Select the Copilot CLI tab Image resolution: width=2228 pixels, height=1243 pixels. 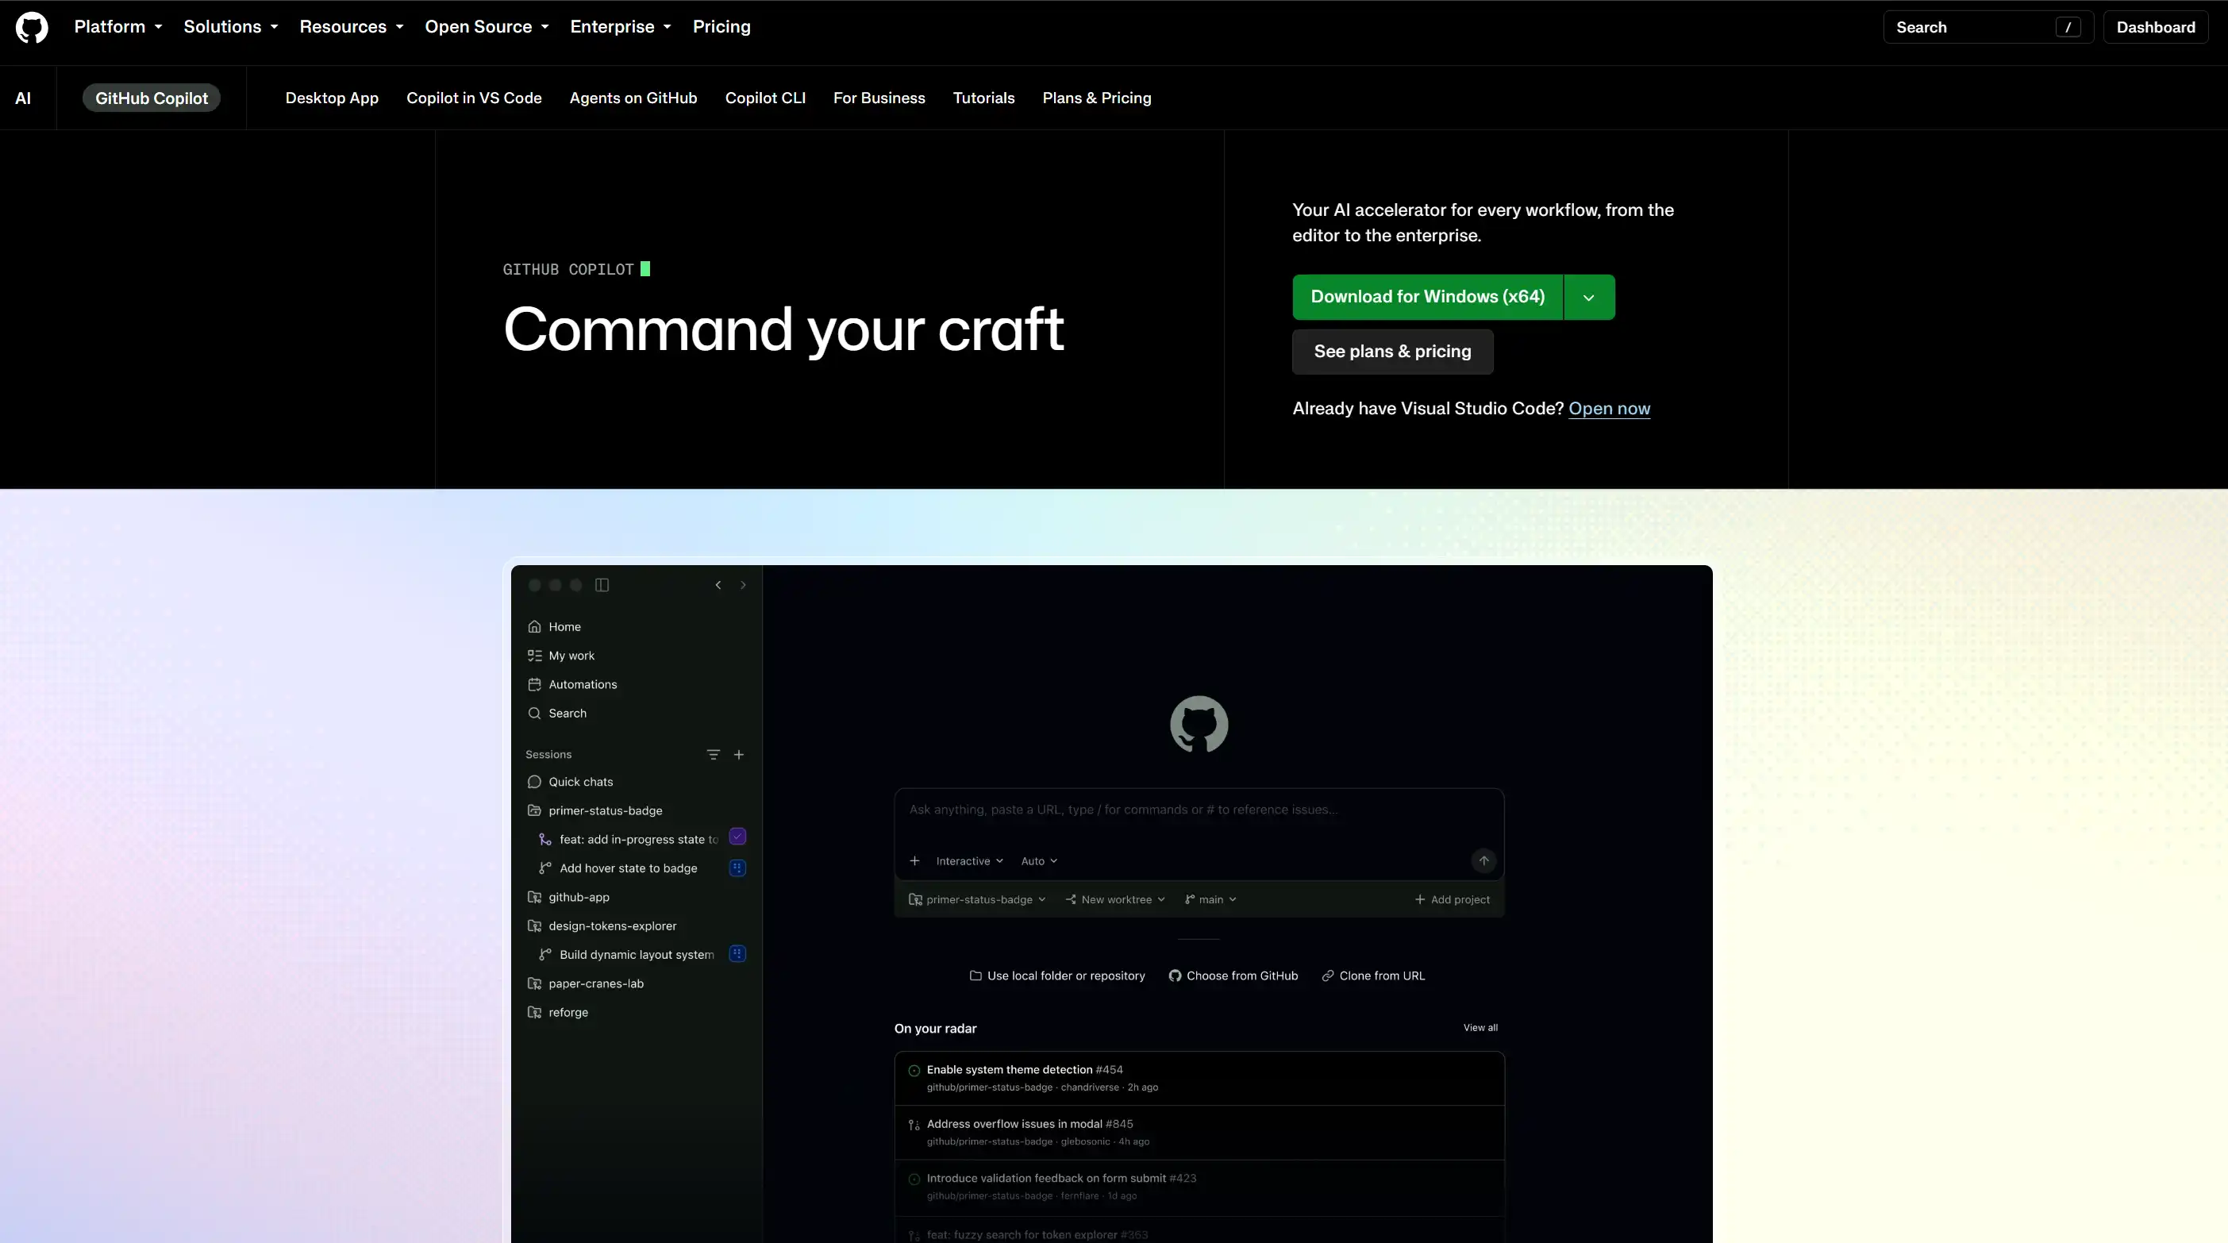click(765, 98)
